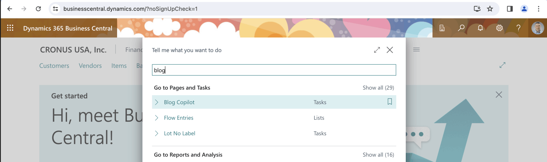547x162 pixels.
Task: Click the search text field containing "blog"
Action: coord(274,70)
